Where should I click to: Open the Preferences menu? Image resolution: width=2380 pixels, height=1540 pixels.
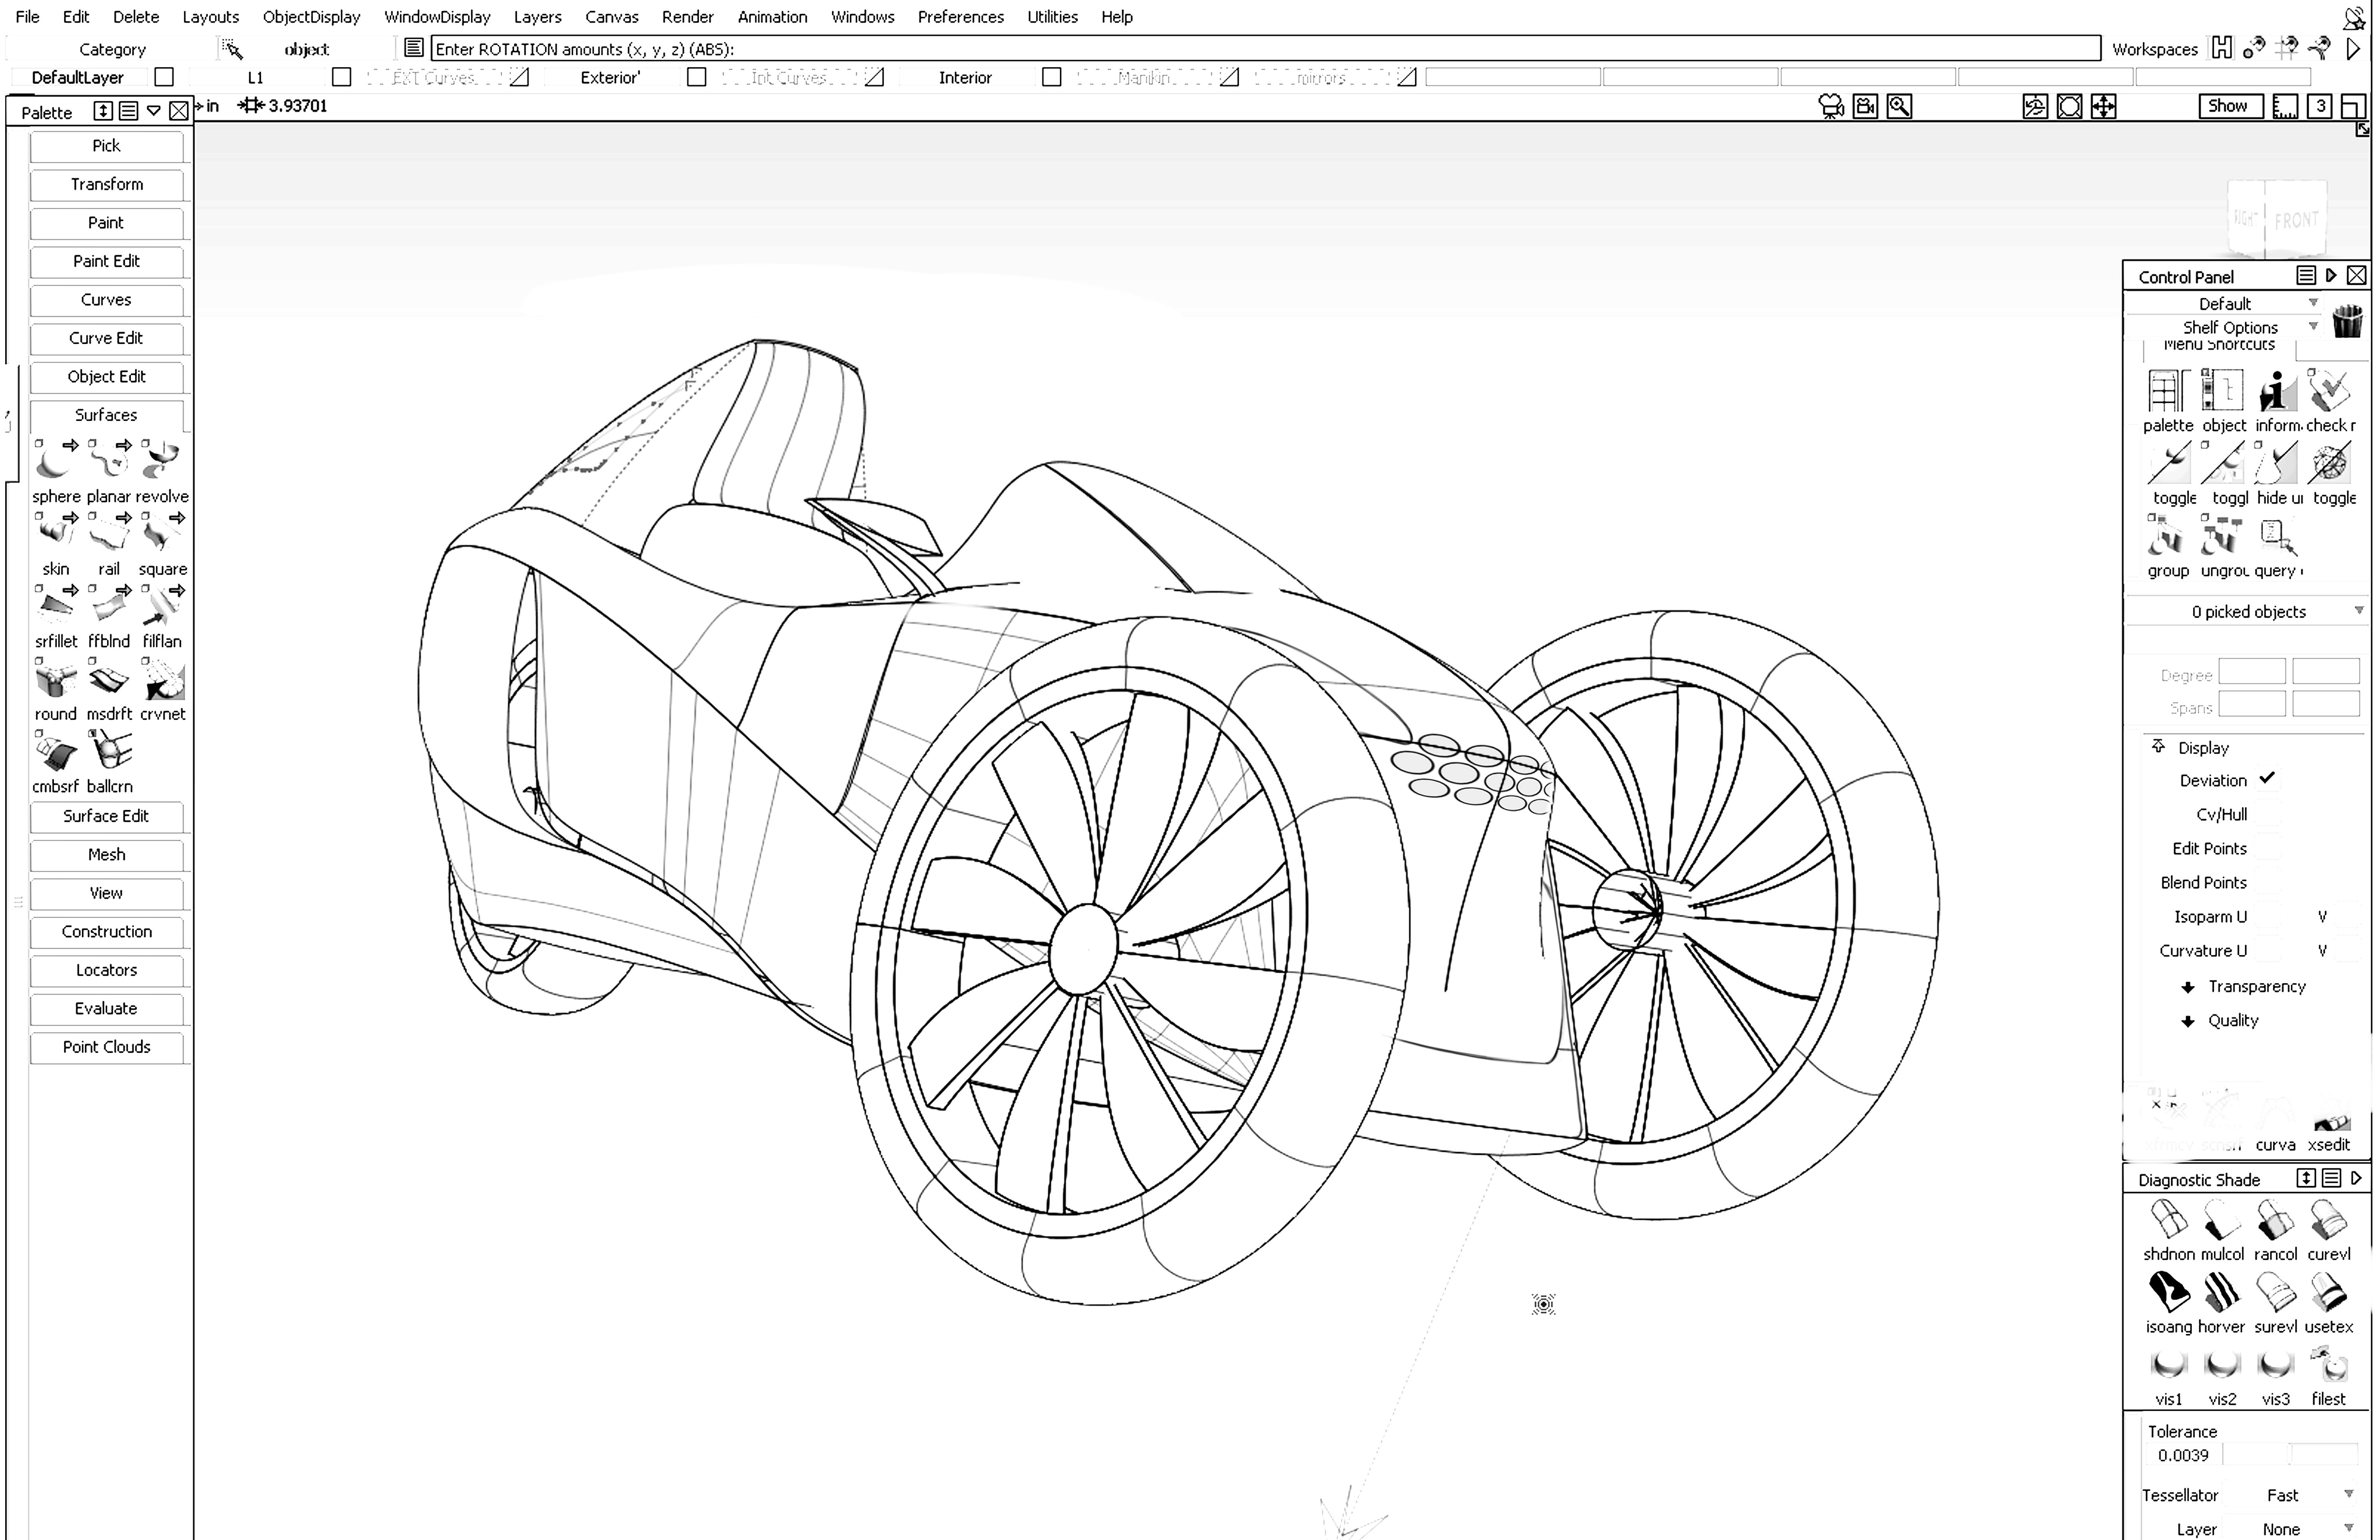960,17
